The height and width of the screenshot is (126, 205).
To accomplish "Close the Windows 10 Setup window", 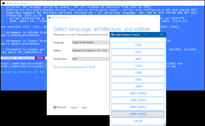I will [x=156, y=18].
